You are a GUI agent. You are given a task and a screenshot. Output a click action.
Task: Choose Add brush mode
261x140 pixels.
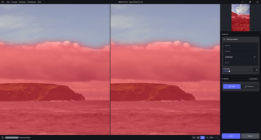pyautogui.click(x=232, y=87)
